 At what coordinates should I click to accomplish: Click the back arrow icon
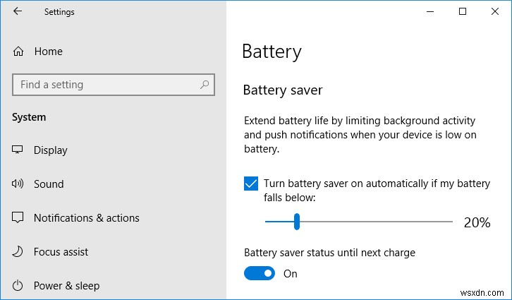point(18,11)
